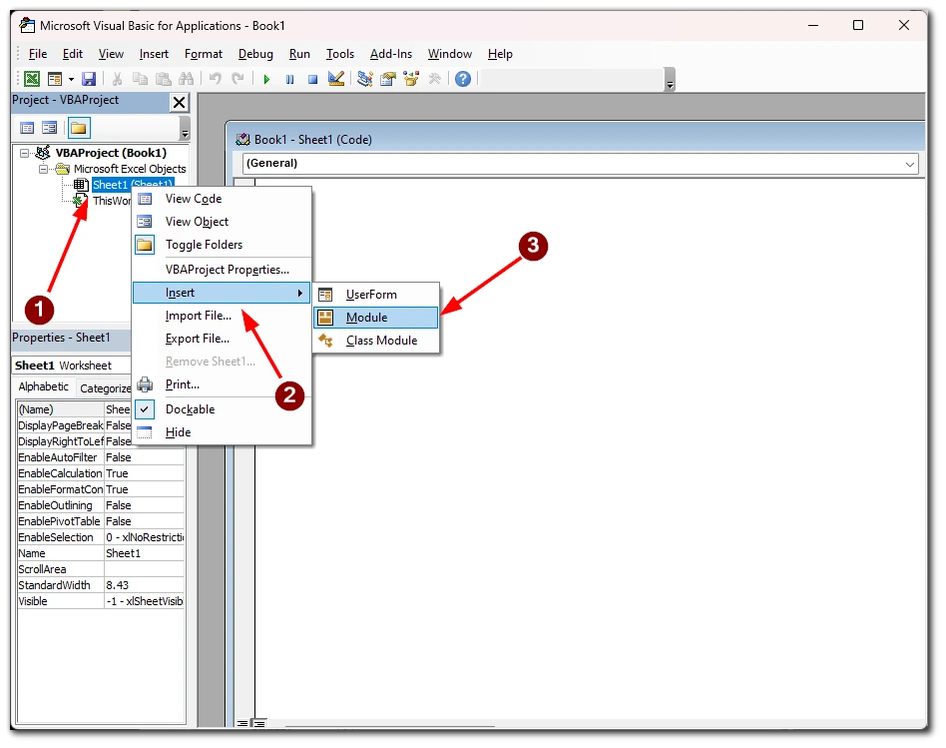946x748 pixels.
Task: Click the Break pause icon
Action: (x=289, y=79)
